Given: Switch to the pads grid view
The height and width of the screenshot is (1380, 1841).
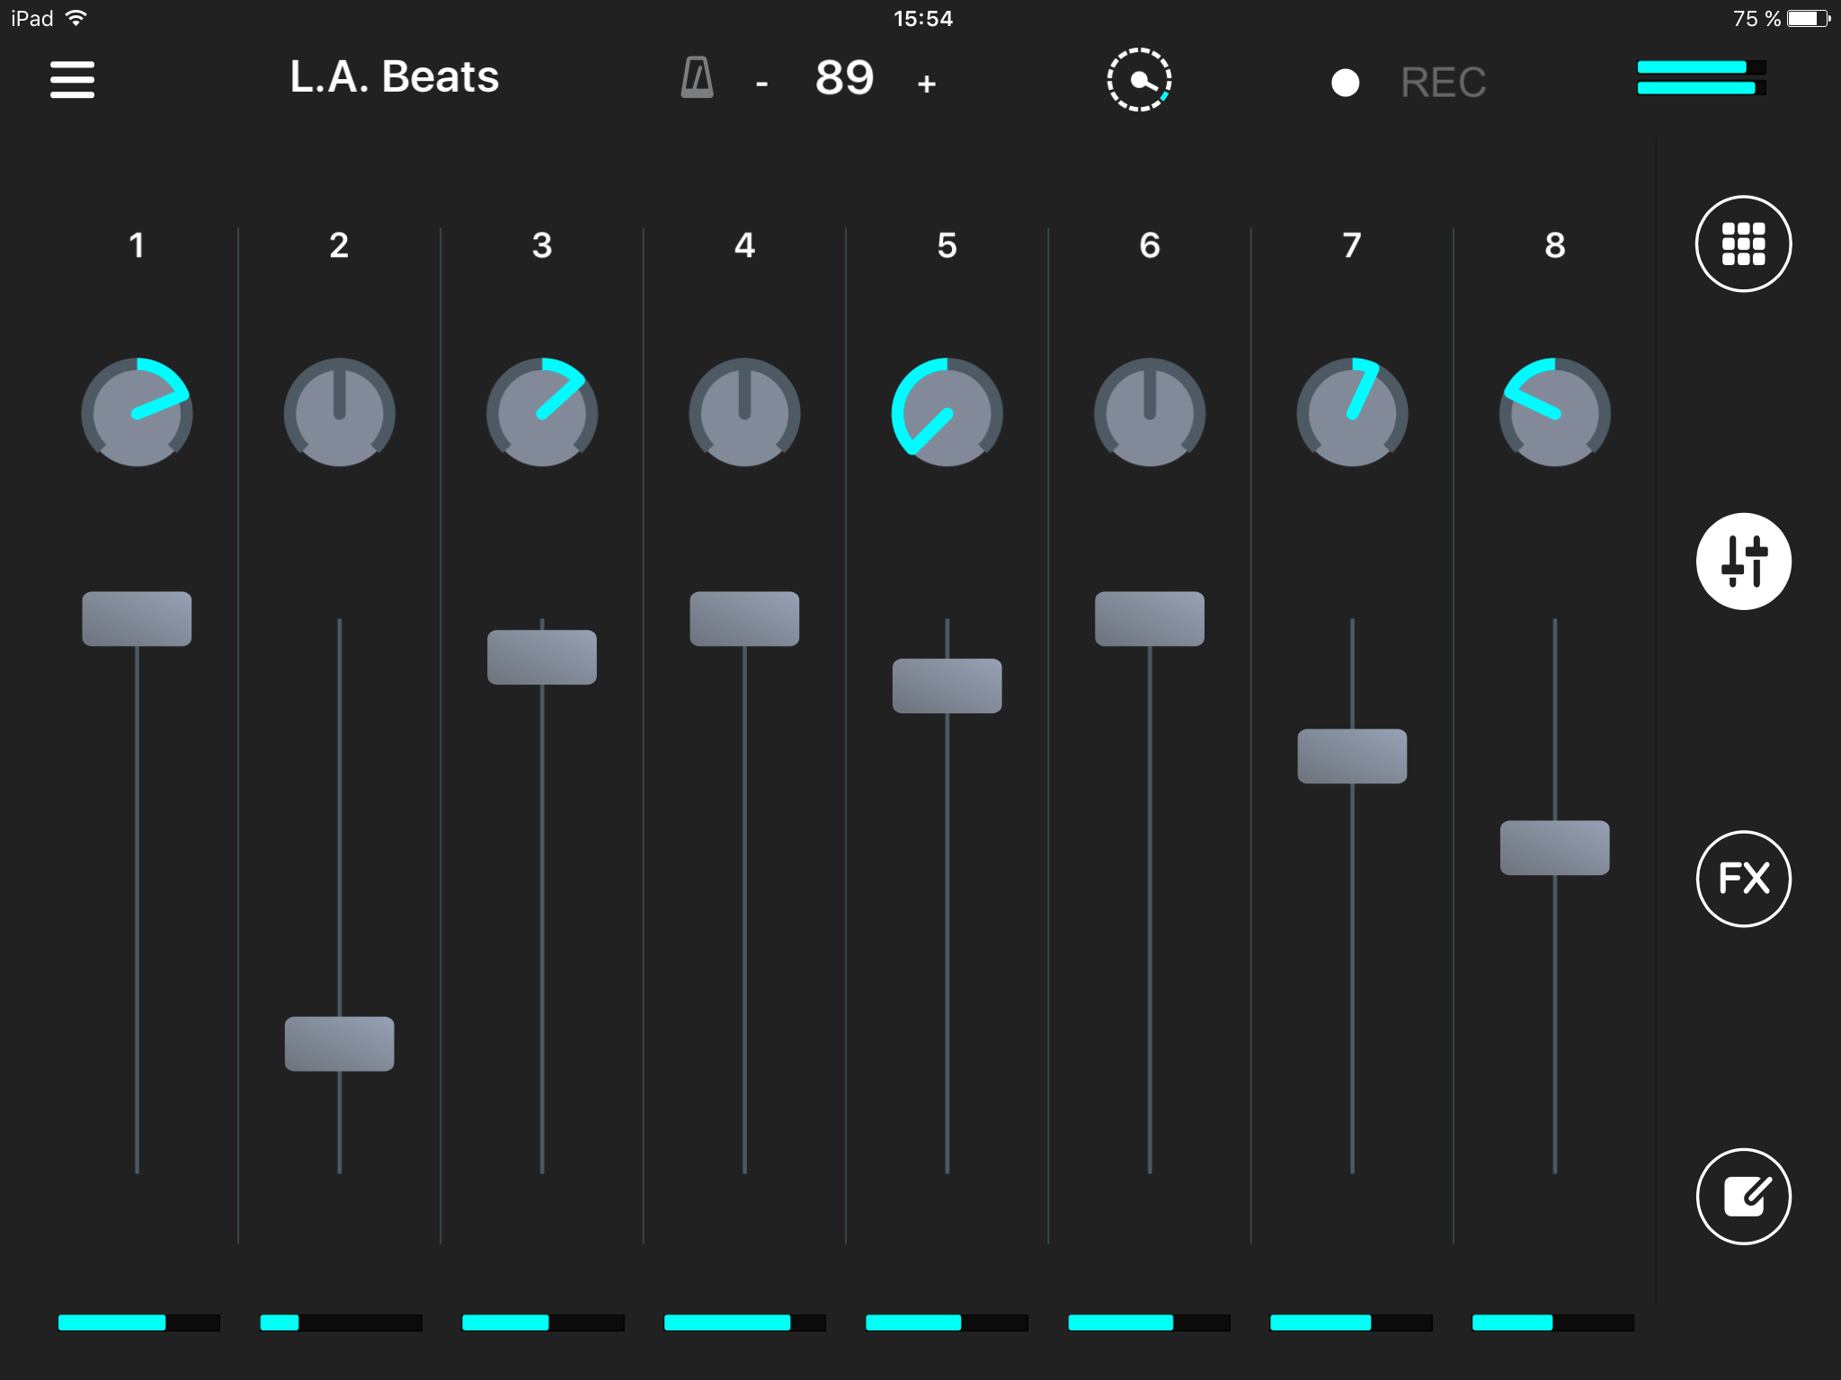Looking at the screenshot, I should click(x=1743, y=243).
